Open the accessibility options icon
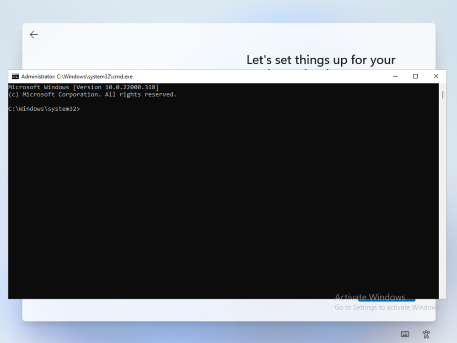Viewport: 457px width, 343px height. (x=426, y=334)
